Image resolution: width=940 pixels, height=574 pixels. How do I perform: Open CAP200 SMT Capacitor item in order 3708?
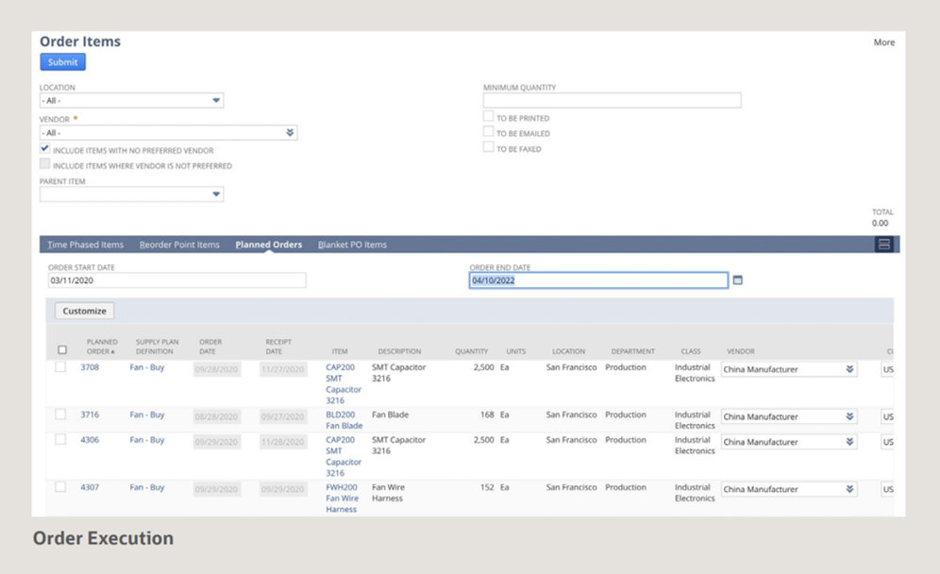[x=344, y=383]
